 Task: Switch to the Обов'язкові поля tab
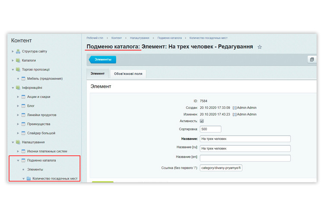[128, 74]
